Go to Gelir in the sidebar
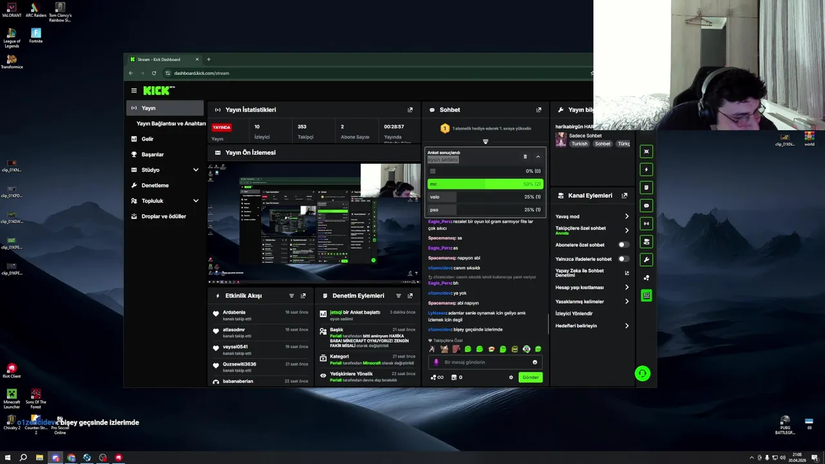 (x=147, y=139)
